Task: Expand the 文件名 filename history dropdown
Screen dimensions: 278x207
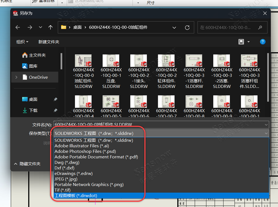Action: click(265, 125)
